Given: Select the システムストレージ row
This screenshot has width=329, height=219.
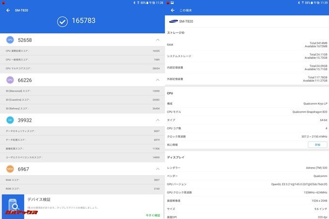Looking at the screenshot, I should pos(247,56).
